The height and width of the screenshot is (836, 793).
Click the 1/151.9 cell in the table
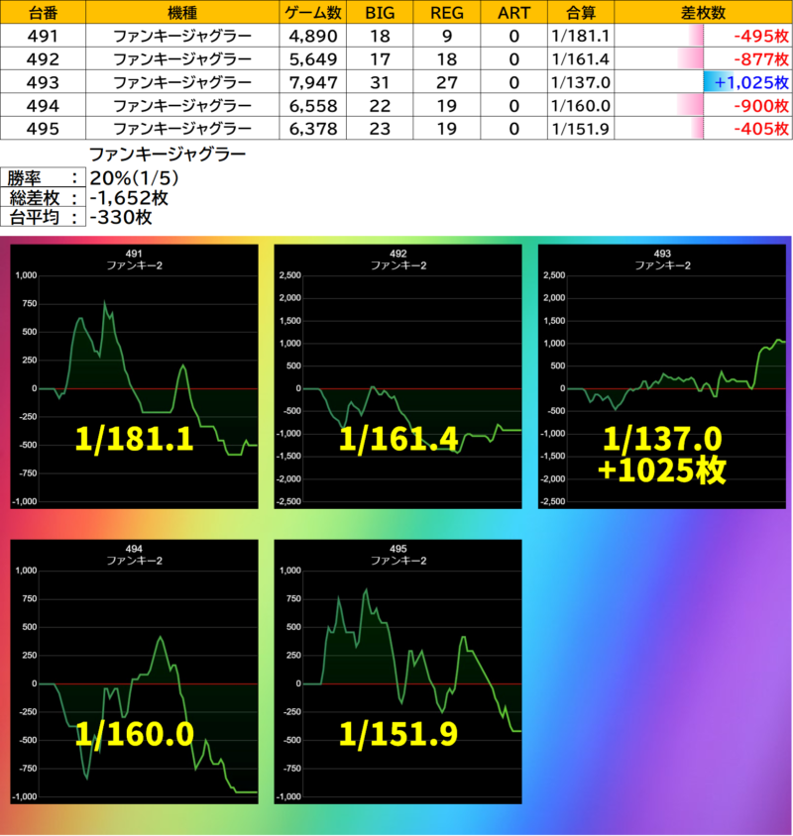(581, 129)
